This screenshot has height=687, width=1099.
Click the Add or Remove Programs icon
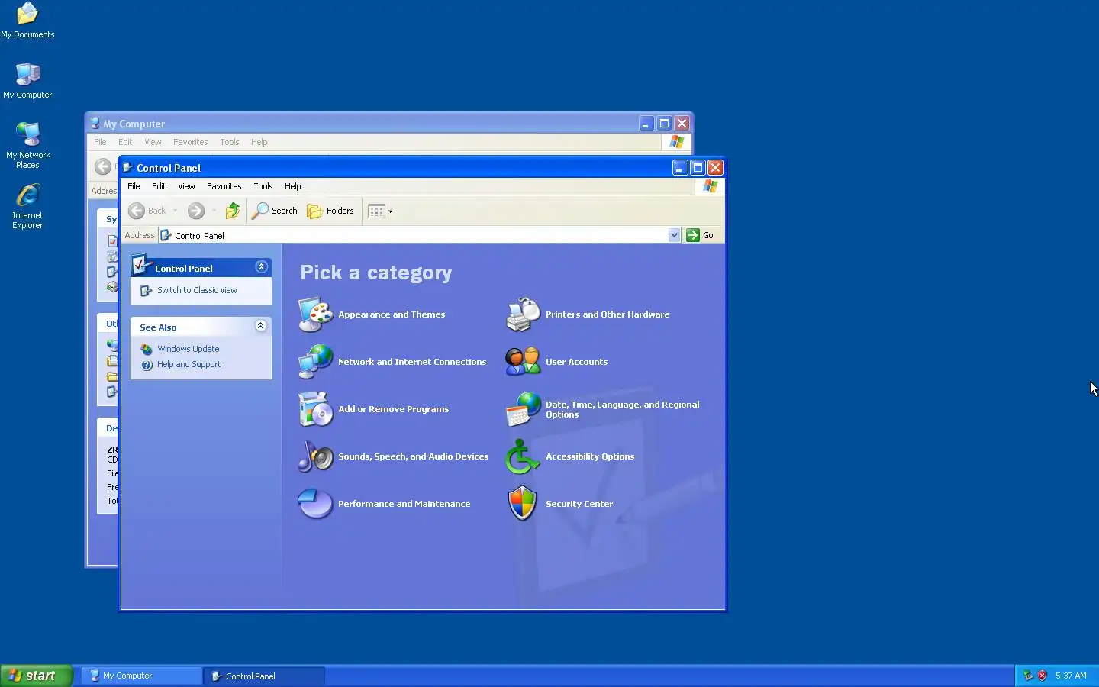pos(315,409)
